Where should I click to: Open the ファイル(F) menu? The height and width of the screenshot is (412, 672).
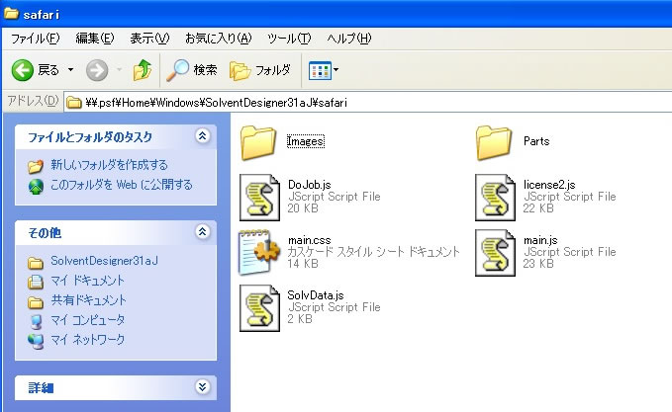pos(35,39)
